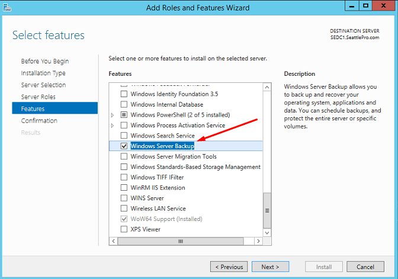The height and width of the screenshot is (279, 398).
Task: Close the wizard with the red X
Action: click(384, 7)
